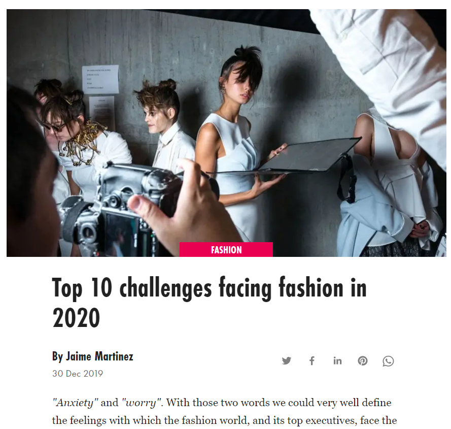The image size is (451, 429).
Task: Click author name Jaime Martinez
Action: 99,356
